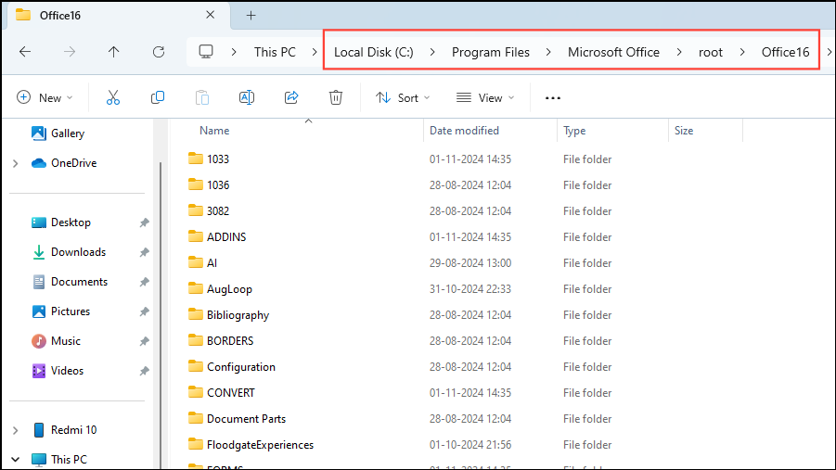Click the pin icon beside Videos

click(145, 371)
